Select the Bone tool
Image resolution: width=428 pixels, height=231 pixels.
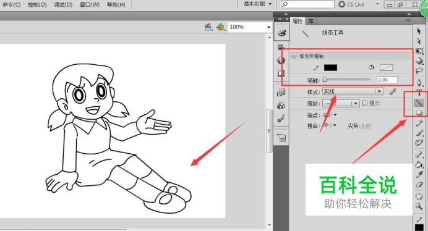pyautogui.click(x=419, y=154)
